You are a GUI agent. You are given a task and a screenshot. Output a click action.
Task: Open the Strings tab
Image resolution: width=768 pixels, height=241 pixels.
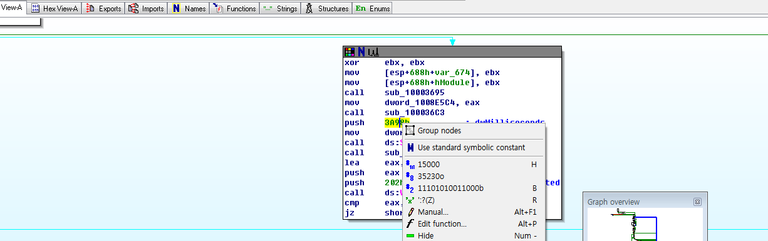(280, 9)
